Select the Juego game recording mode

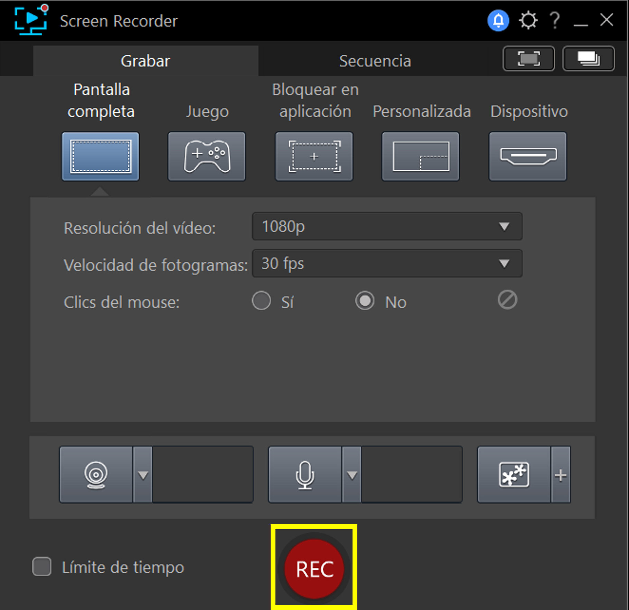[x=207, y=156]
